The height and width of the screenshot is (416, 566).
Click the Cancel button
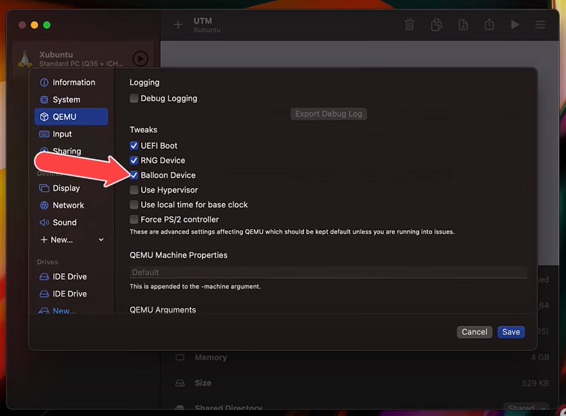[475, 332]
